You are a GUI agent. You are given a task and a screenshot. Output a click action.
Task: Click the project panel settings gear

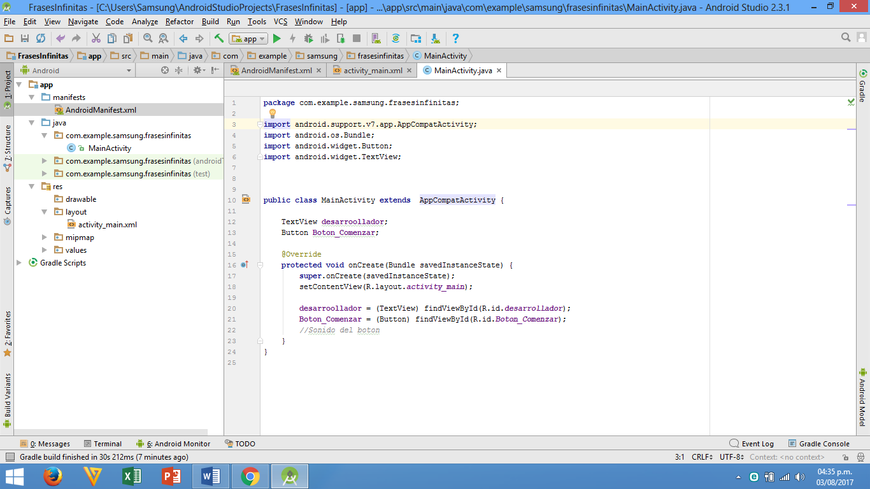coord(198,71)
